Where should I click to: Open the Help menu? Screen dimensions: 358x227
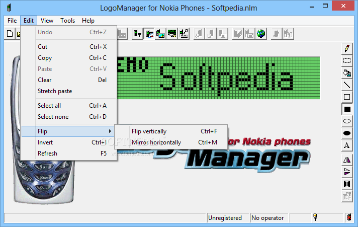[x=88, y=21]
